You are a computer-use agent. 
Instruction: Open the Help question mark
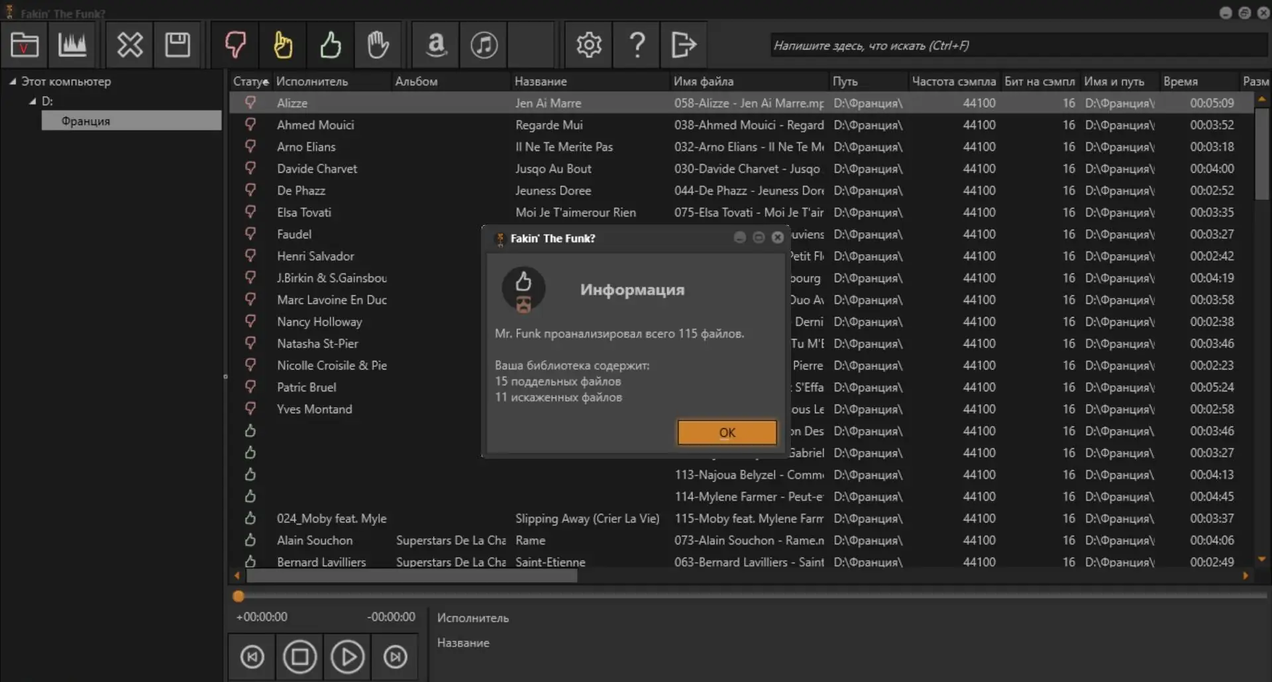click(635, 44)
